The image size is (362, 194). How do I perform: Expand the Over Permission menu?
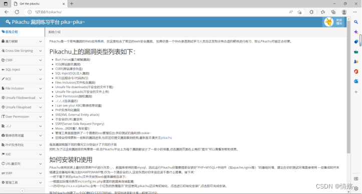pos(22,116)
